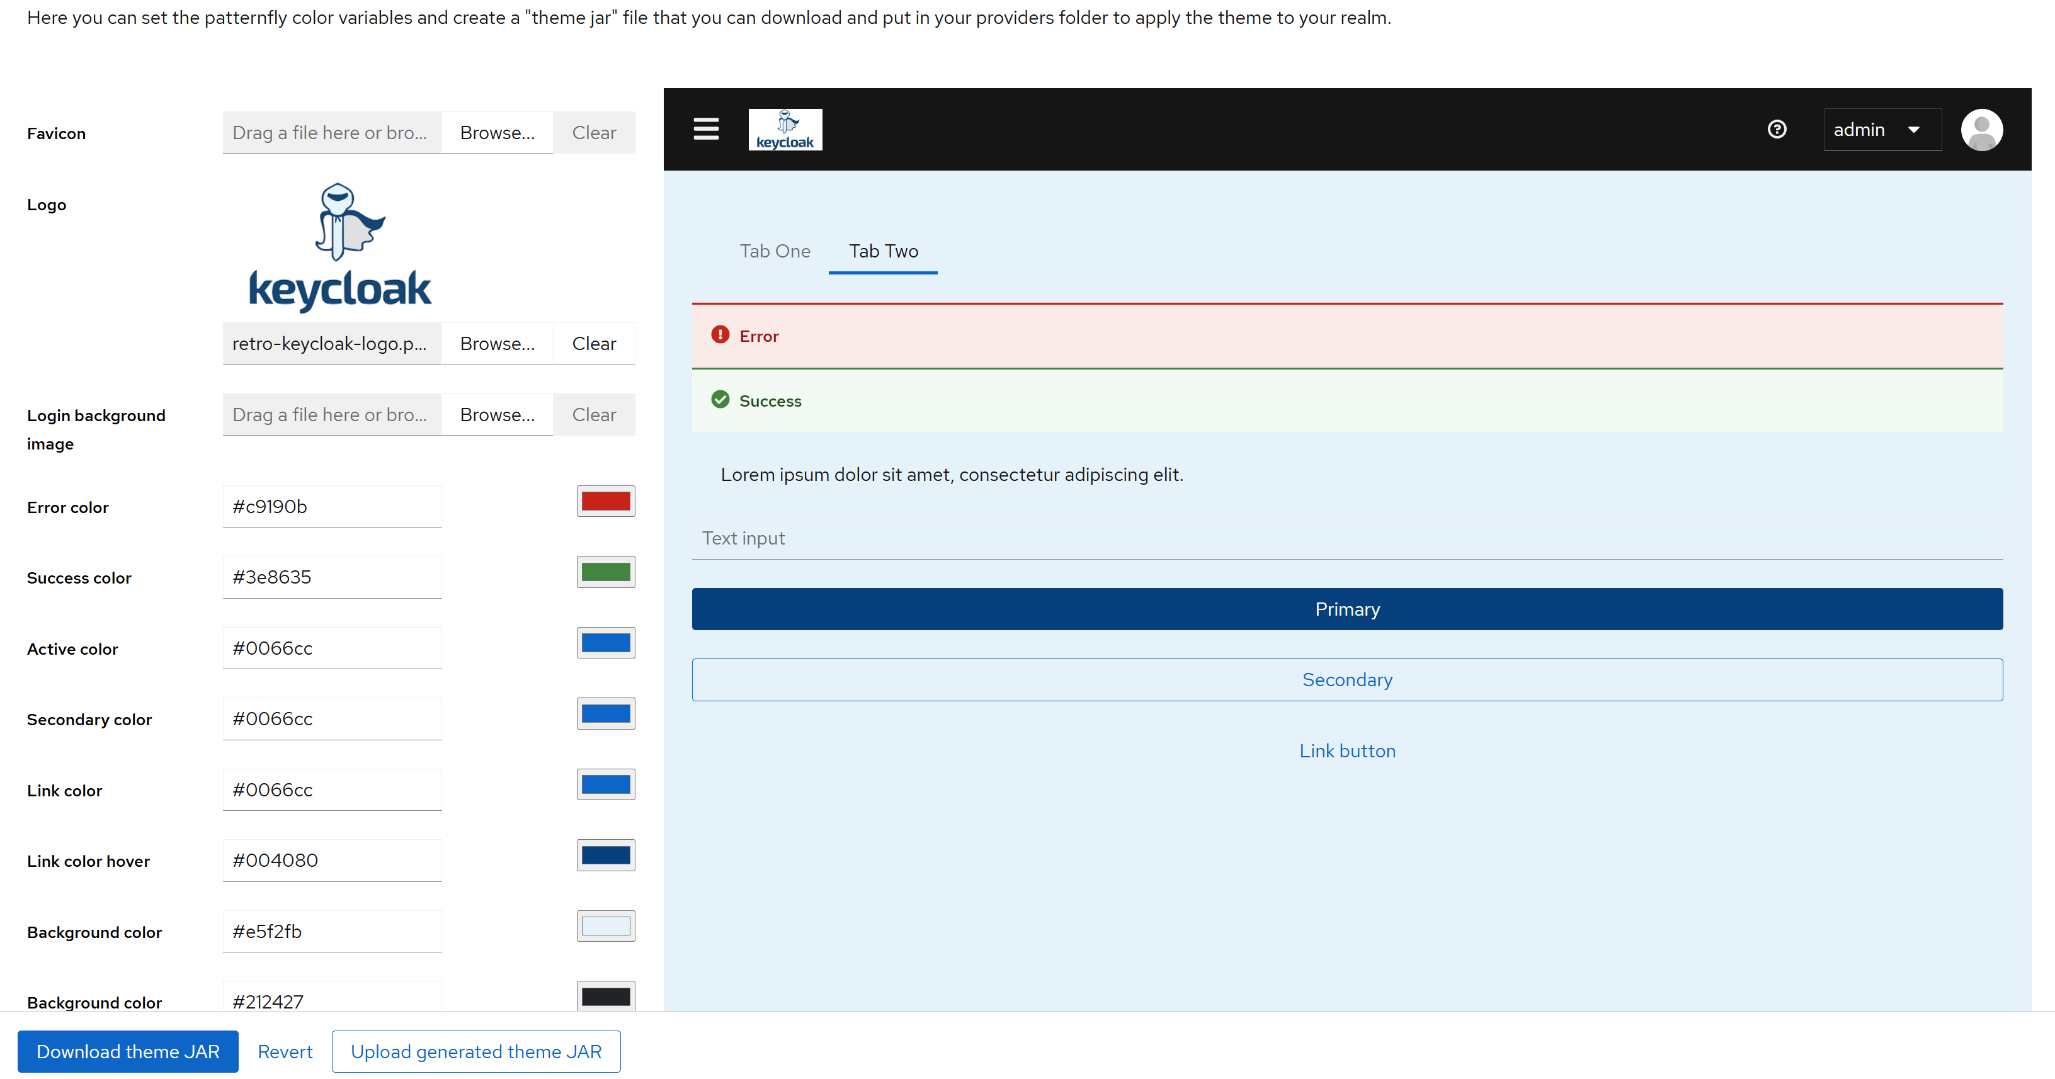2055x1079 pixels.
Task: Browse for a Favicon file
Action: pyautogui.click(x=497, y=132)
